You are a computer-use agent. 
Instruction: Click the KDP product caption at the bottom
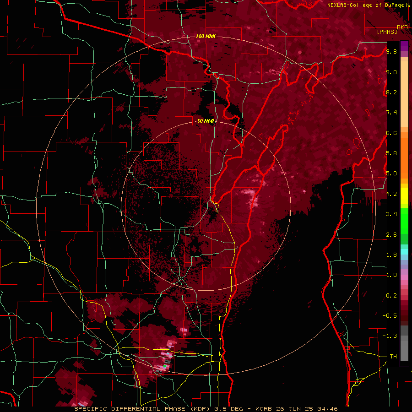(206, 409)
